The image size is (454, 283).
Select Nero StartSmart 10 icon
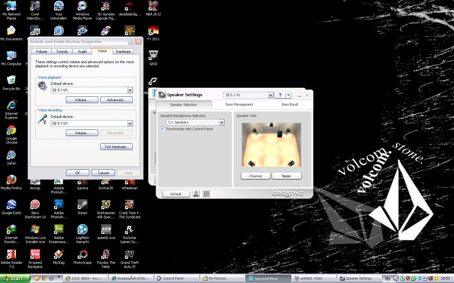point(35,209)
